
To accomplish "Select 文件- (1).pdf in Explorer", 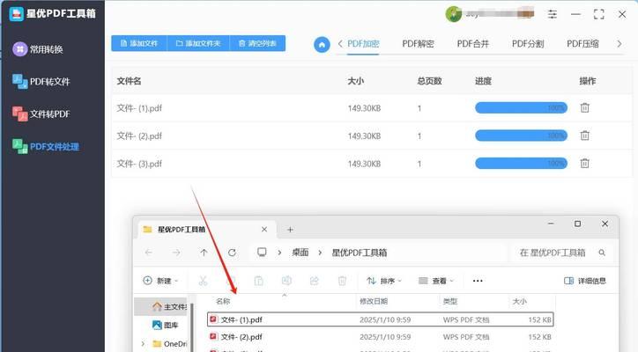I will [380, 319].
